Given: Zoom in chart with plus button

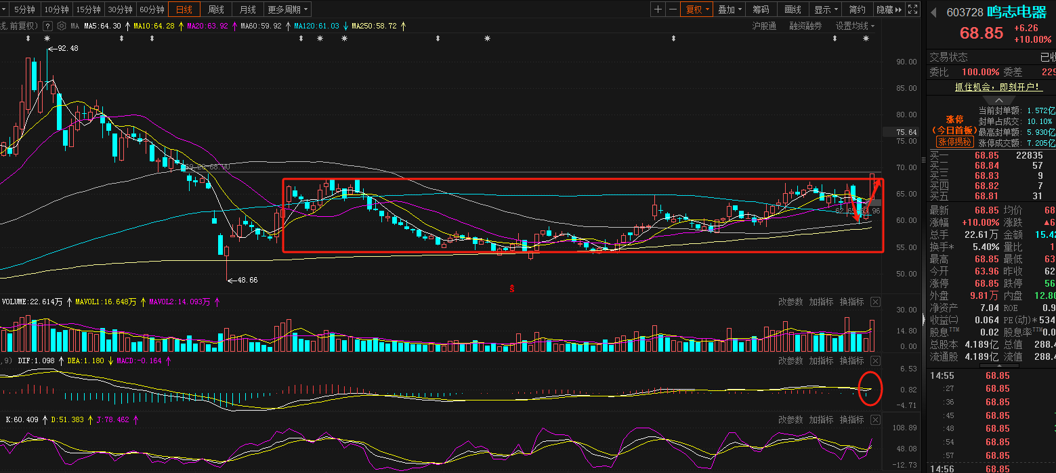Looking at the screenshot, I should click(x=658, y=9).
